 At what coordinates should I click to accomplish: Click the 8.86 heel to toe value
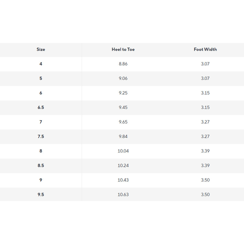(123, 64)
